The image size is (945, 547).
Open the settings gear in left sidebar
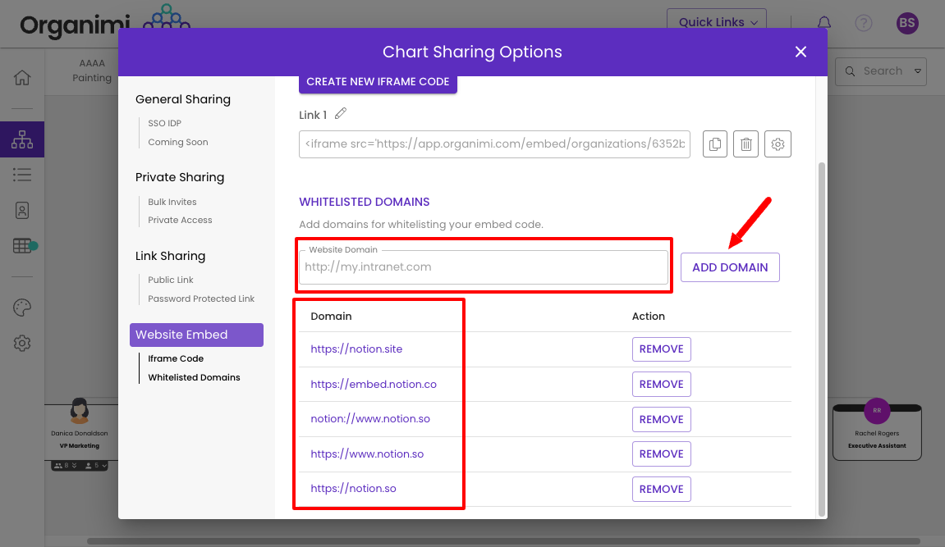tap(22, 343)
